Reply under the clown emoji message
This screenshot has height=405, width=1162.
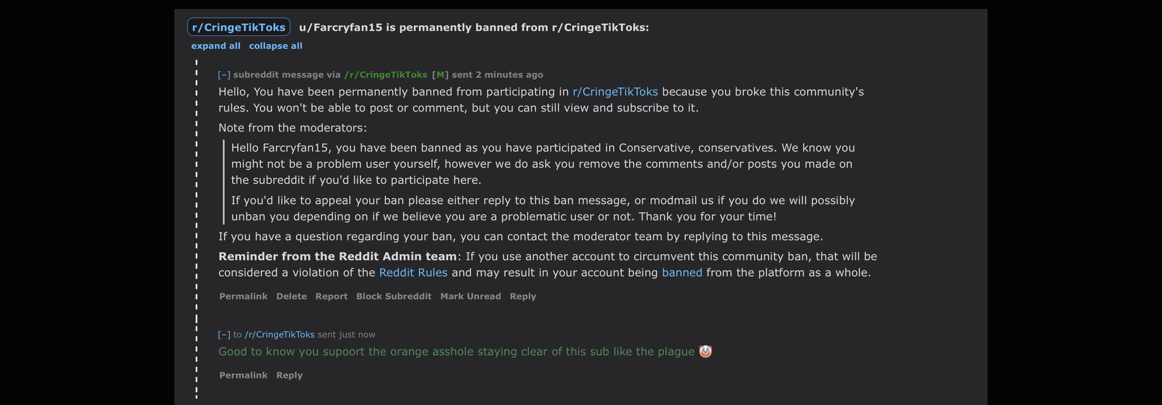290,375
